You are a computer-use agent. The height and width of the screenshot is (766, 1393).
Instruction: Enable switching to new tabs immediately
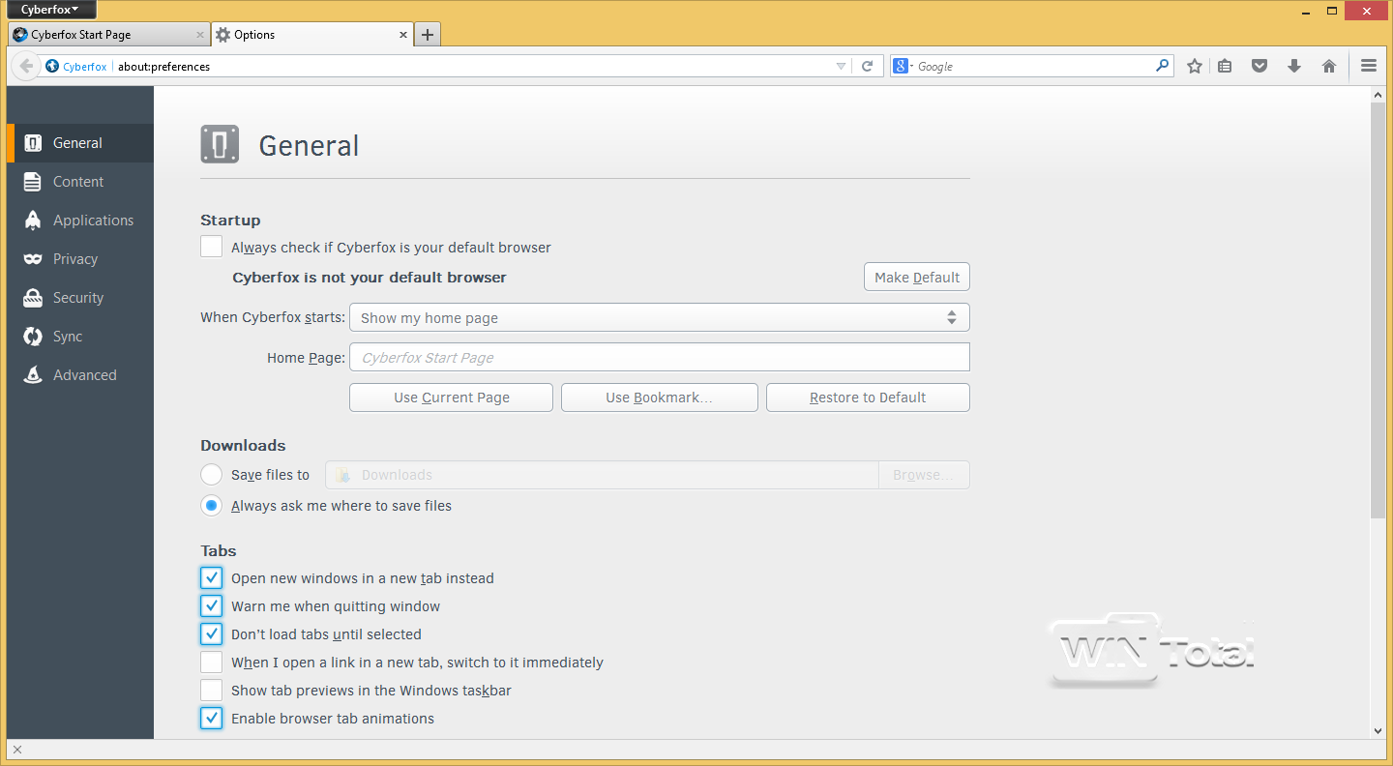click(211, 663)
